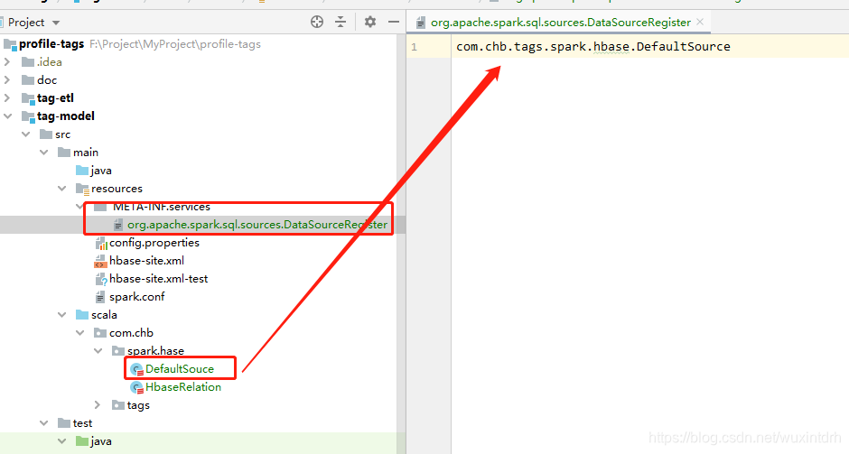Click the resources folder icon
The image size is (849, 454).
pyautogui.click(x=82, y=189)
